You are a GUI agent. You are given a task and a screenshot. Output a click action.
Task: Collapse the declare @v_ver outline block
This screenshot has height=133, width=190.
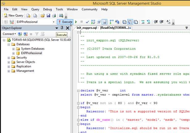[78, 91]
